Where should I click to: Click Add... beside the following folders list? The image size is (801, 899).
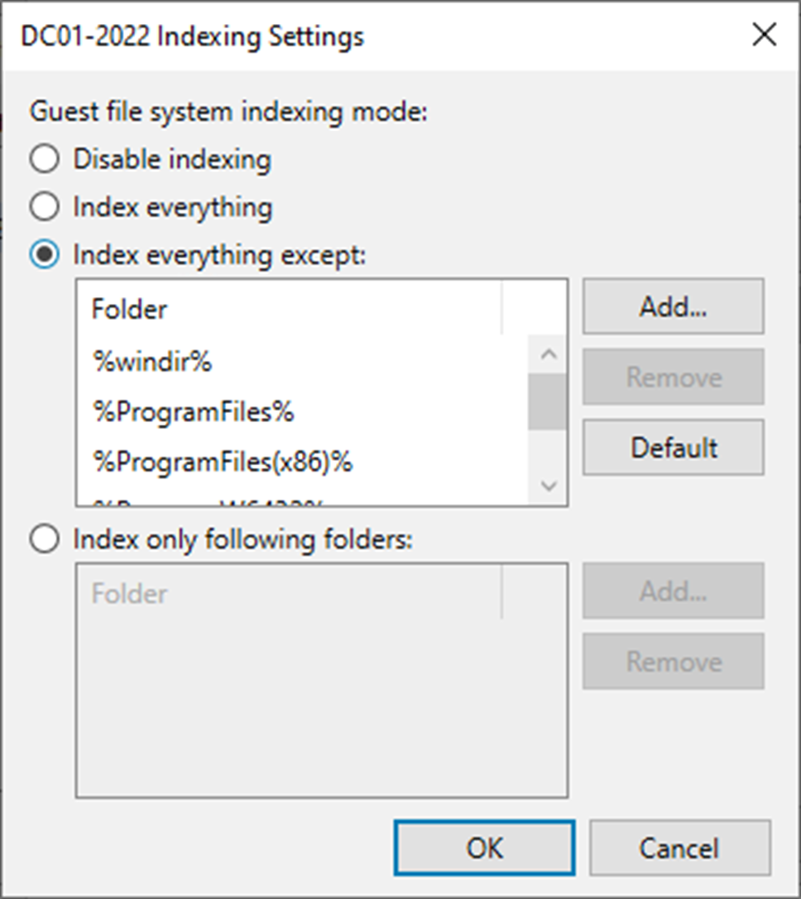click(x=674, y=591)
